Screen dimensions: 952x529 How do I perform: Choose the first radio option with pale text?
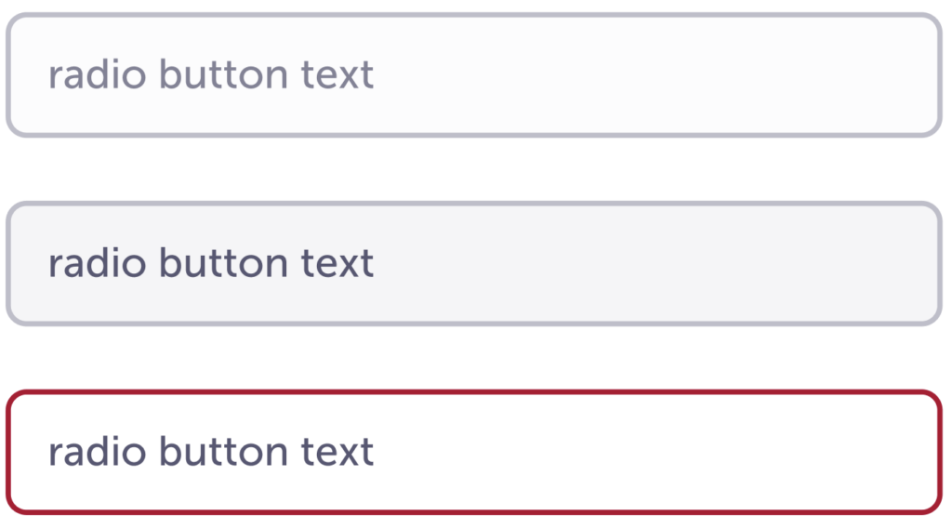click(x=474, y=75)
